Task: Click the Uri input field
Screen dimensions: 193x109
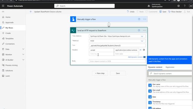Action: coord(117,46)
